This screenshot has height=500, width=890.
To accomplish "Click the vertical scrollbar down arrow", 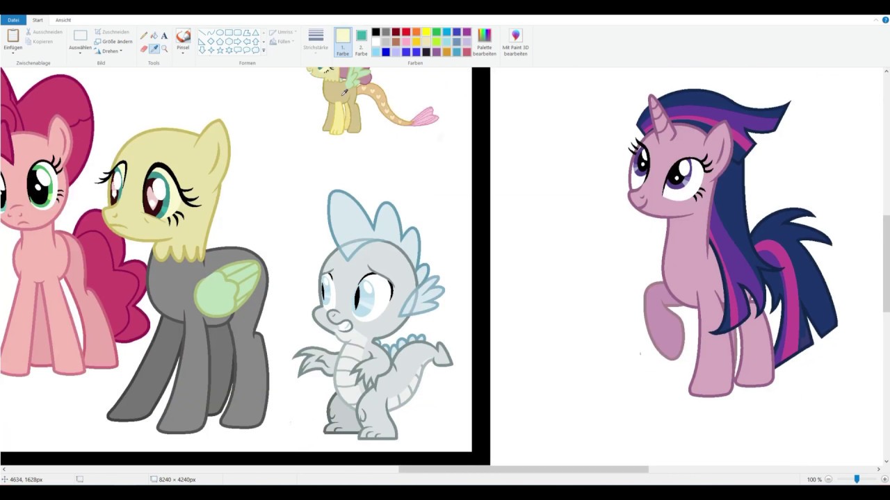I will pos(886,460).
